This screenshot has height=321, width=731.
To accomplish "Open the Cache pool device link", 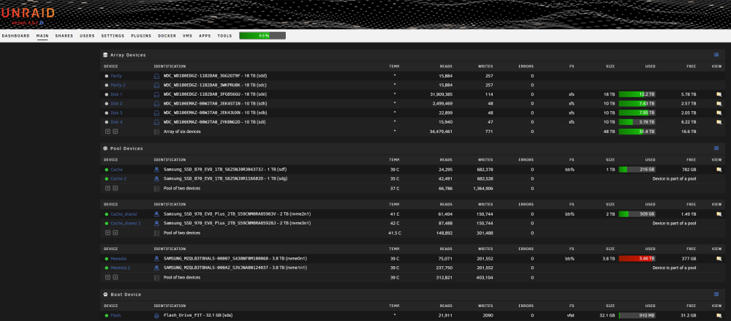I will (116, 170).
